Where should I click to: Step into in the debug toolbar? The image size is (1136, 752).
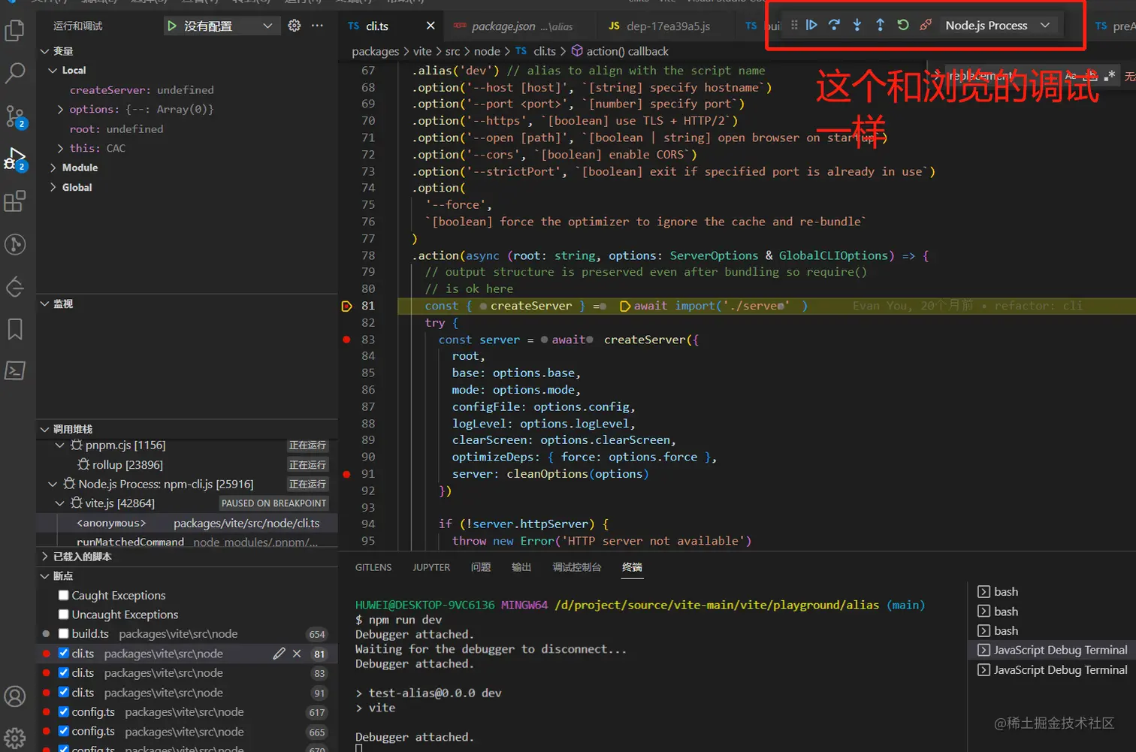coord(857,25)
